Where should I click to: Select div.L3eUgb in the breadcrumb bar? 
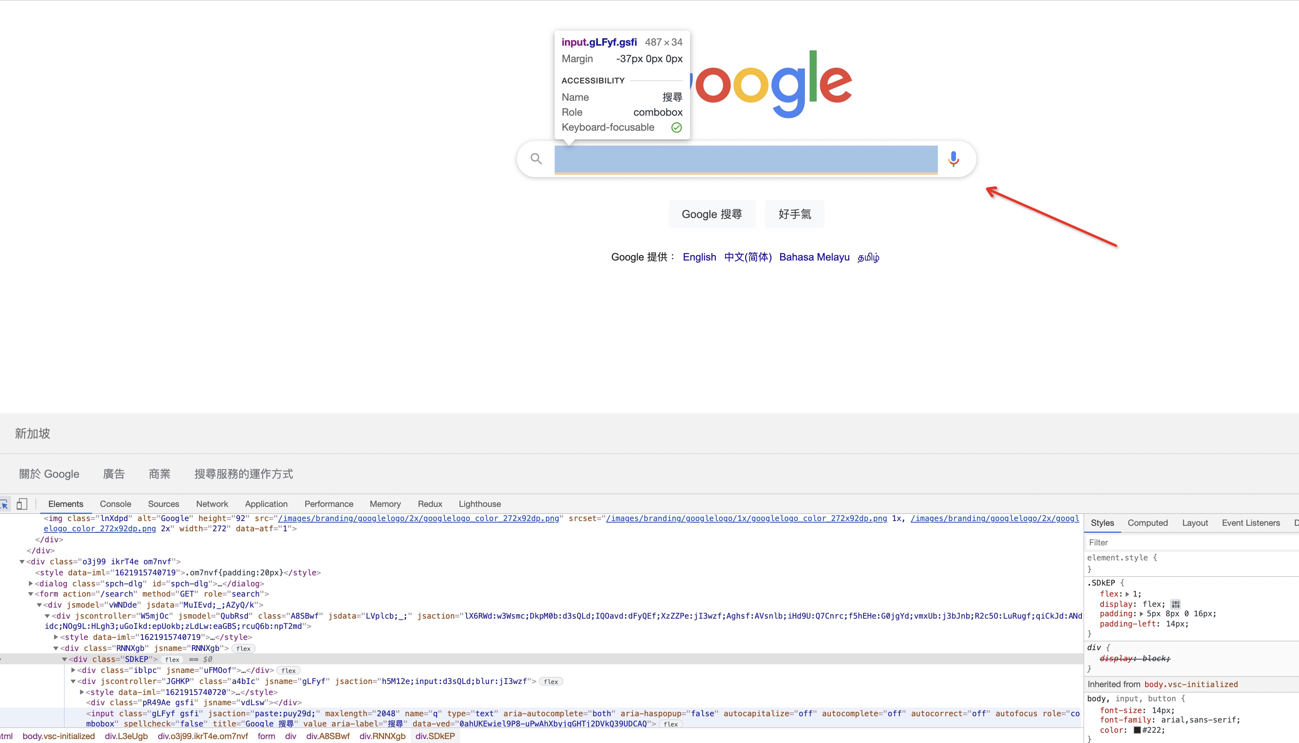click(126, 736)
